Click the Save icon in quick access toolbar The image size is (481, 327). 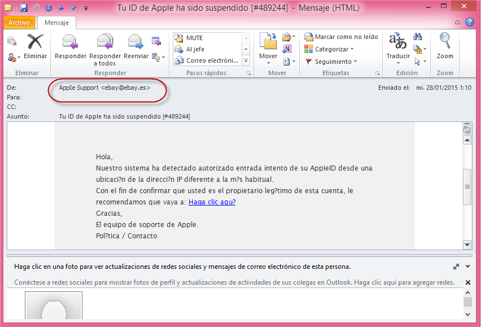tap(24, 8)
